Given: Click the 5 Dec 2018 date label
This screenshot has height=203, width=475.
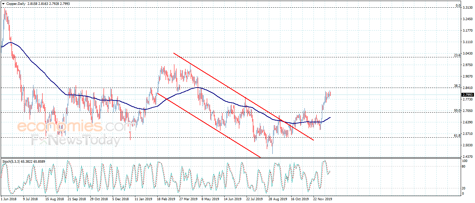Looking at the screenshot, I should coord(121,199).
